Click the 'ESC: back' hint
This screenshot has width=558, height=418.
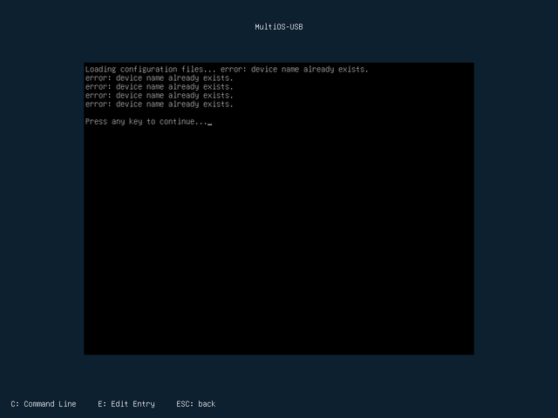[195, 404]
